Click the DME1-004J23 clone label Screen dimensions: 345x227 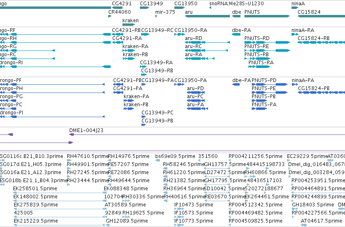tap(86, 130)
